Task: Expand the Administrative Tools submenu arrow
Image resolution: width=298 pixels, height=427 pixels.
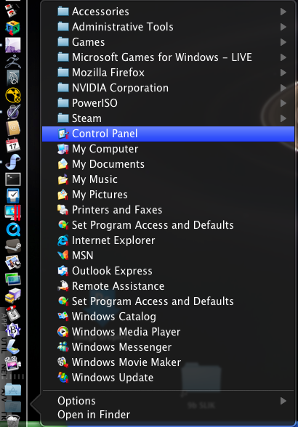Action: click(x=283, y=27)
